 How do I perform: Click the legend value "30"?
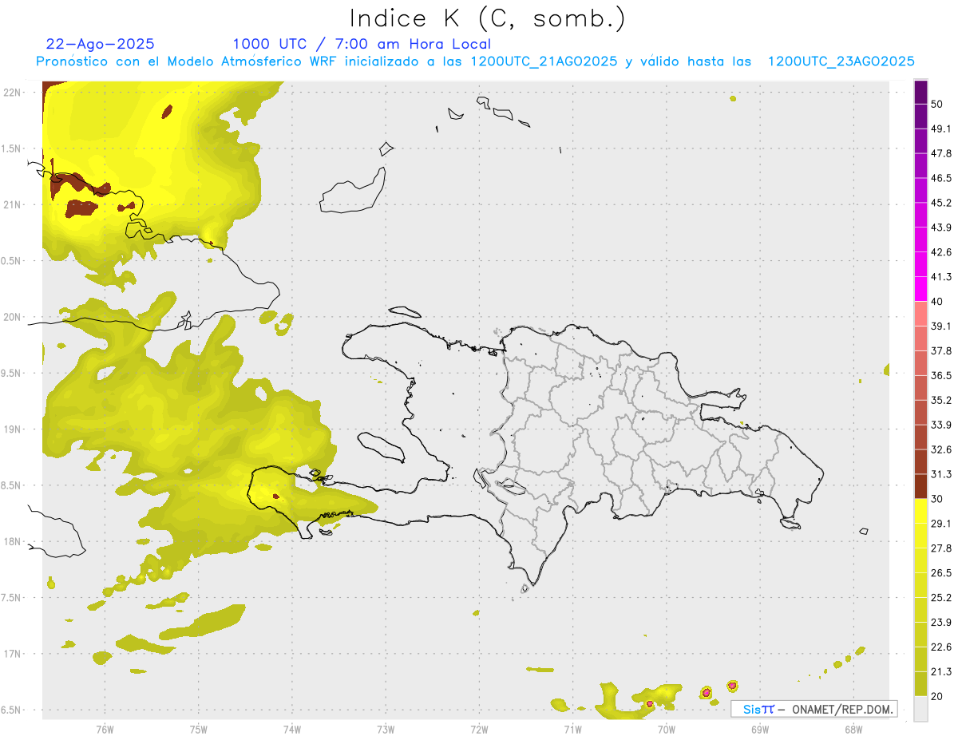point(938,499)
